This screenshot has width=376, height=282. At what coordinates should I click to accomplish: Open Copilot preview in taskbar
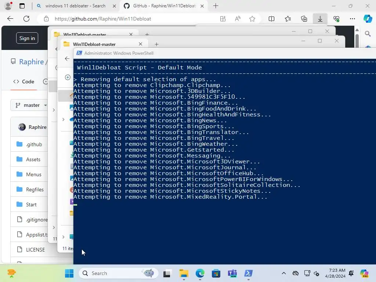click(364, 273)
